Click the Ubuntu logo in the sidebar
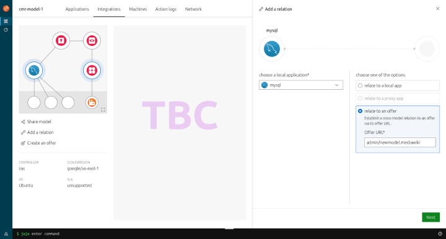Screen dimensions: 446x239 (x=6, y=8)
